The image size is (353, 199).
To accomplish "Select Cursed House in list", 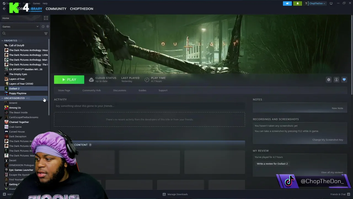I will (17, 132).
